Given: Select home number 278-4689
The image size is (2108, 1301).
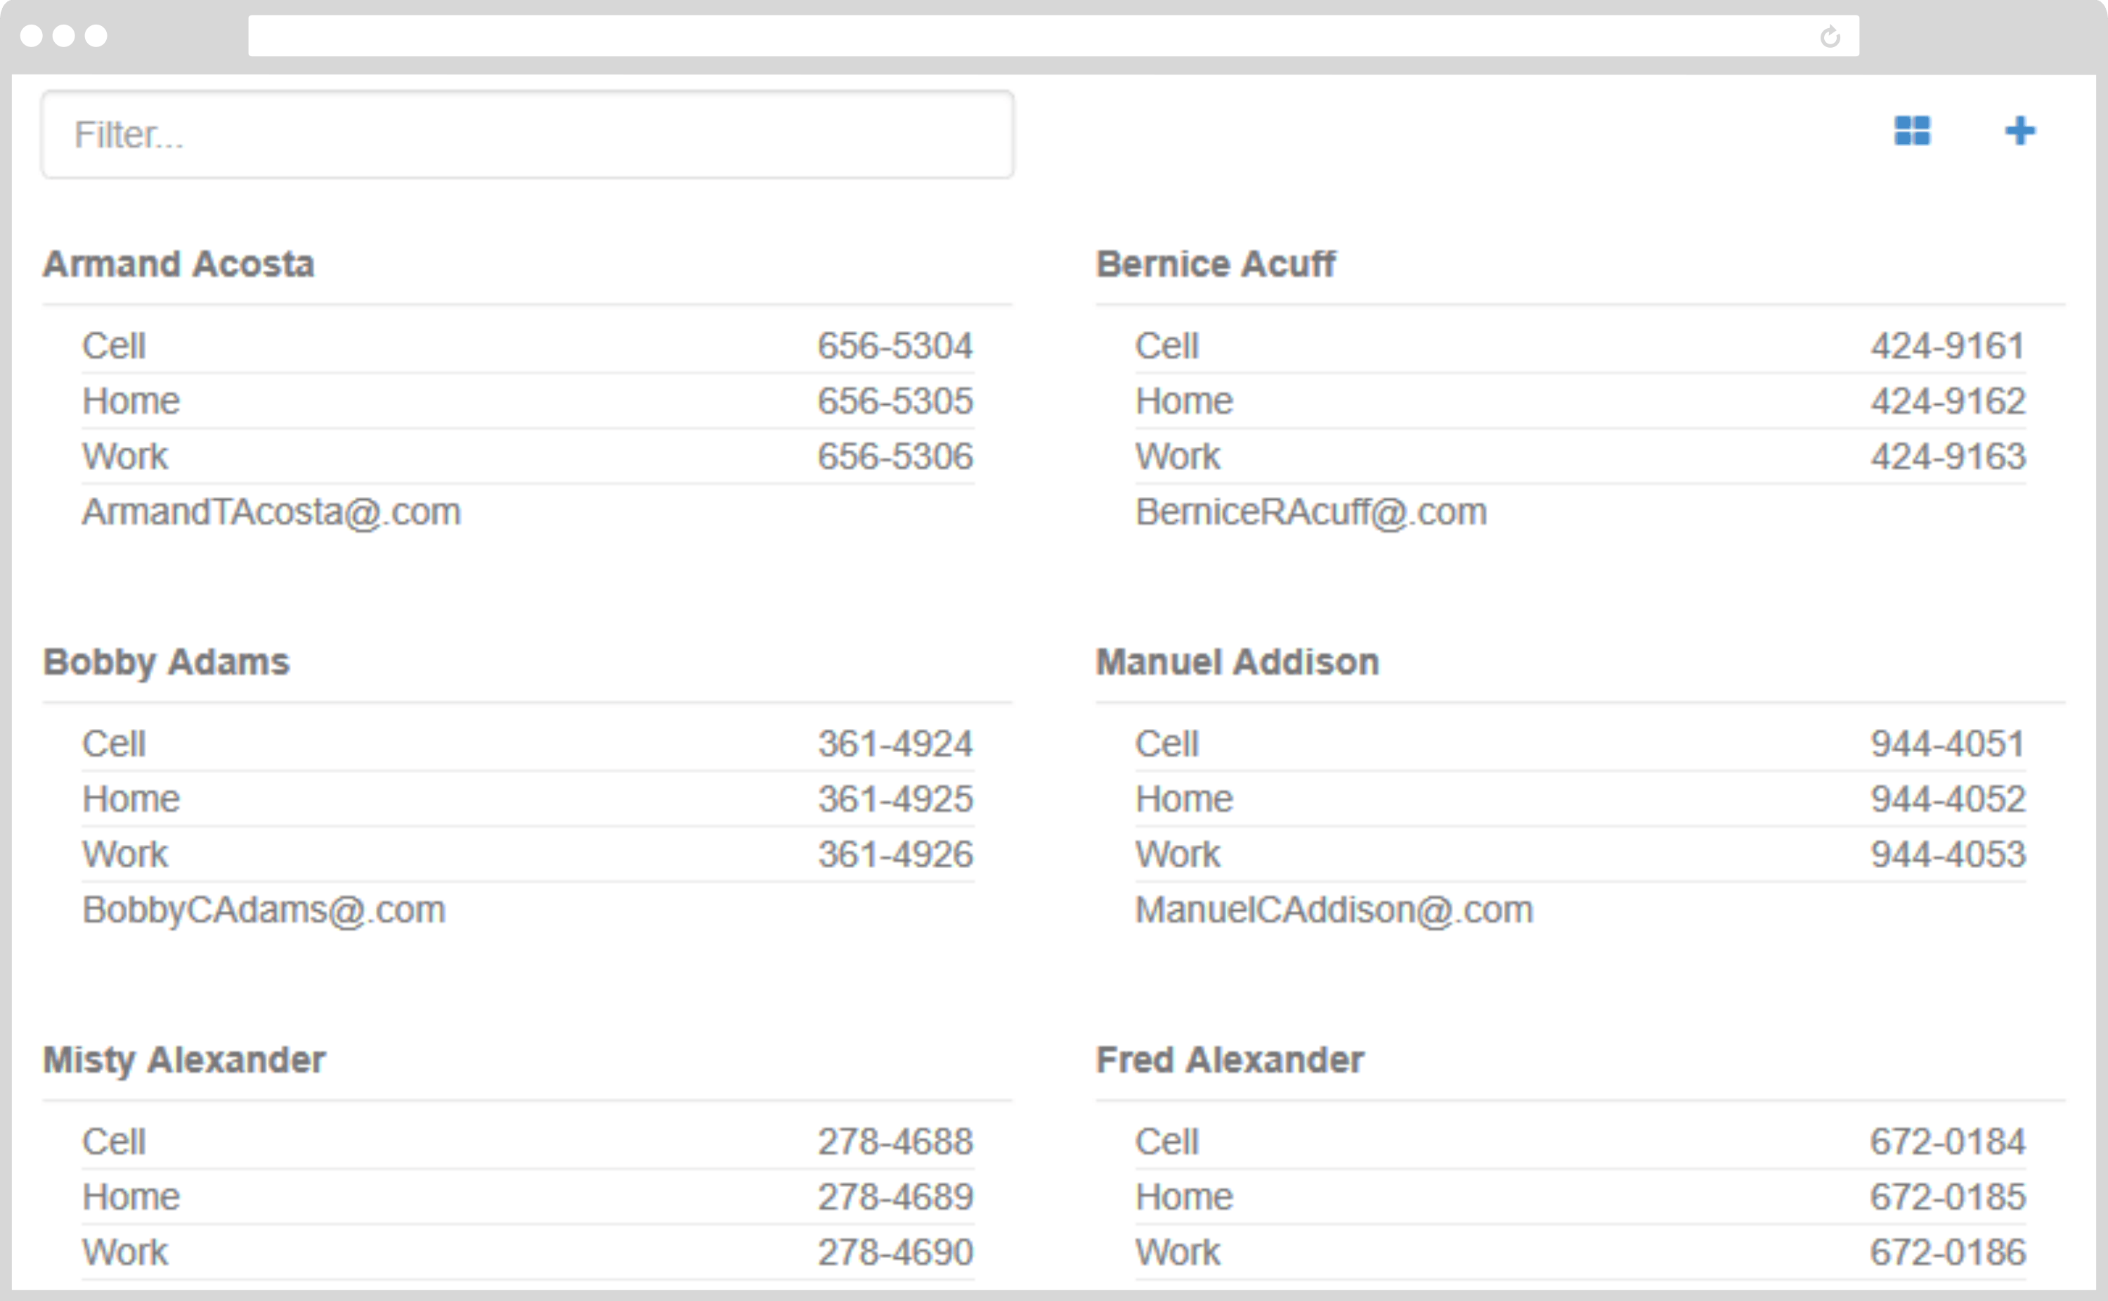Looking at the screenshot, I should 894,1197.
